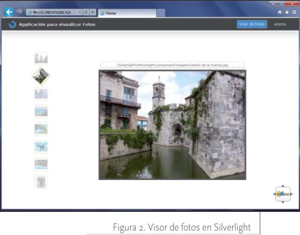Click the main Castillo de la Fuerza photo
300x235 pixels.
[173, 125]
